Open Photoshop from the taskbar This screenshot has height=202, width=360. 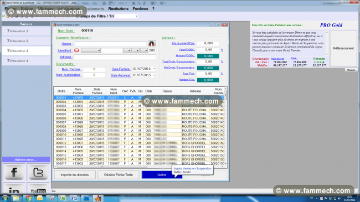pyautogui.click(x=86, y=198)
